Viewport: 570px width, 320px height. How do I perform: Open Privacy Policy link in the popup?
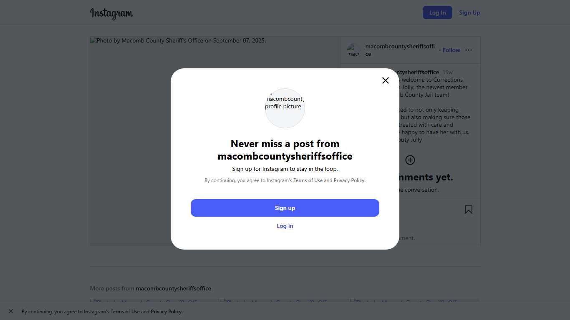pos(349,180)
